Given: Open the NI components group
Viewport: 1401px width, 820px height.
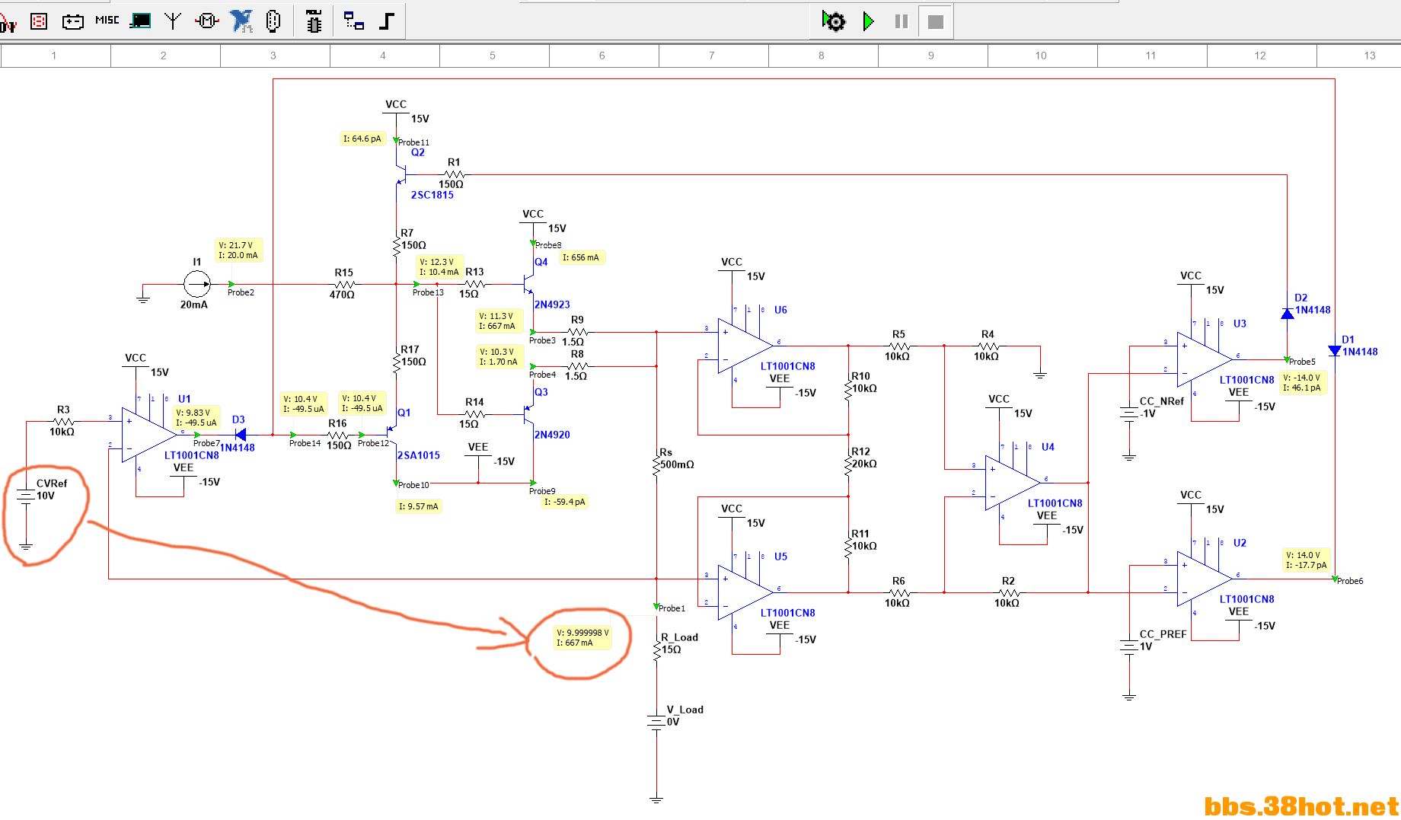Looking at the screenshot, I should 241,21.
